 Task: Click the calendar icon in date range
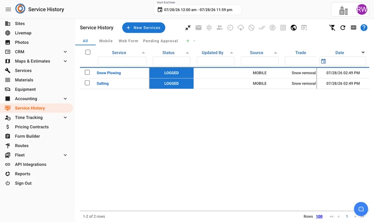point(160,10)
